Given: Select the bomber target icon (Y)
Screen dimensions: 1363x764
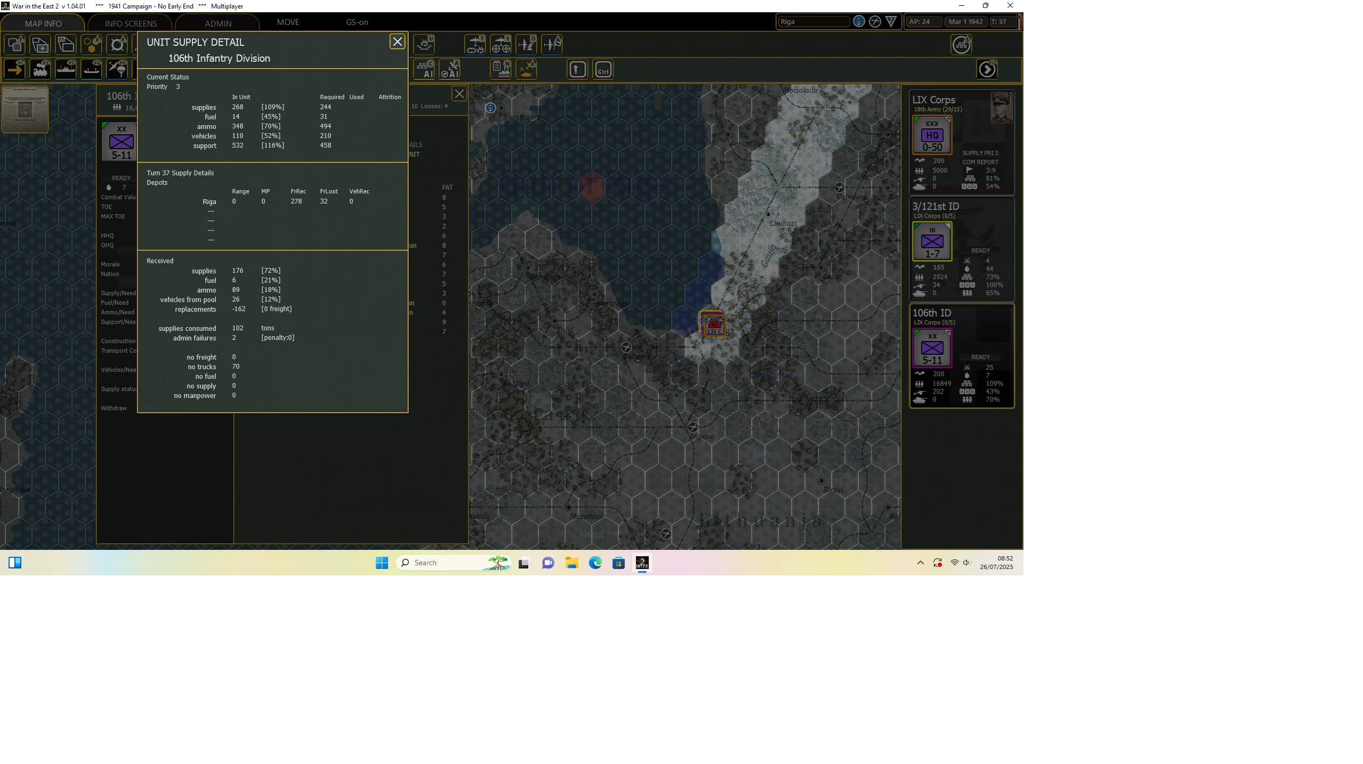Looking at the screenshot, I should click(x=501, y=44).
